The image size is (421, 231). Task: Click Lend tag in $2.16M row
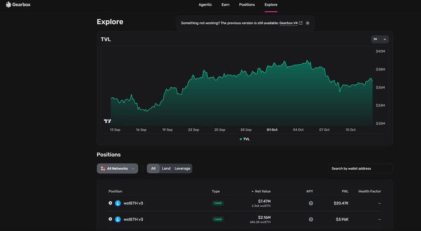point(218,219)
